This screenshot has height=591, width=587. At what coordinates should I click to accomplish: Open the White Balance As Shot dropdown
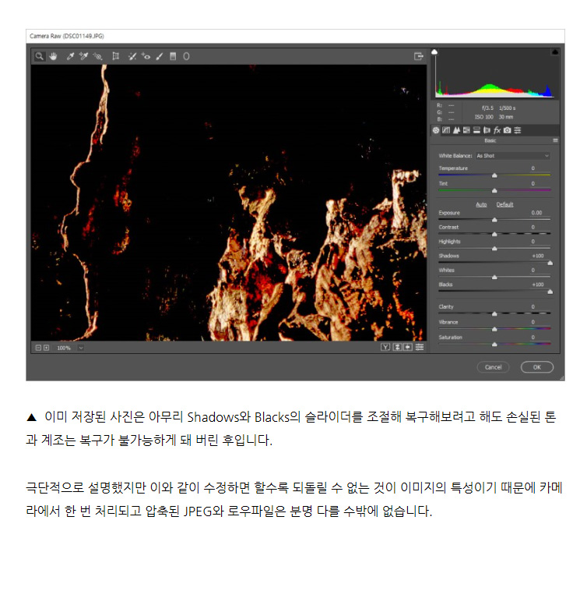coord(512,156)
